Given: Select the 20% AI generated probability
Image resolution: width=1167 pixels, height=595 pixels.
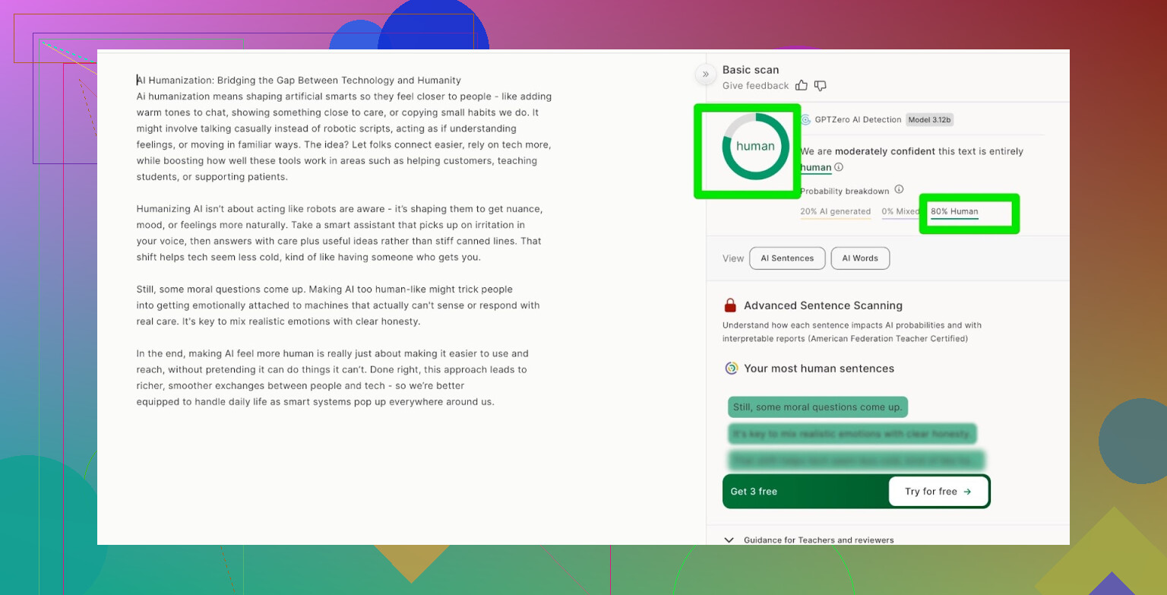Looking at the screenshot, I should (x=835, y=212).
